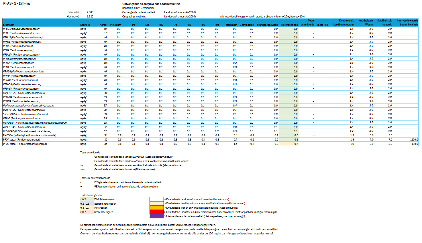
Task: Select the orange klasse industrie legend swatch
Action: [156, 208]
